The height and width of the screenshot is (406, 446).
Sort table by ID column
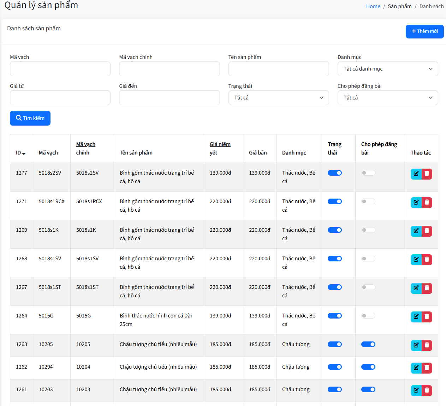[20, 153]
